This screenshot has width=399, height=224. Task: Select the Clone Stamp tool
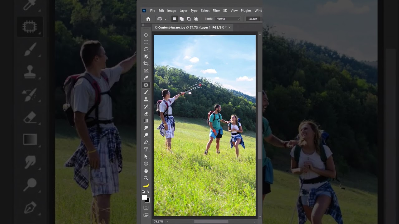[146, 99]
